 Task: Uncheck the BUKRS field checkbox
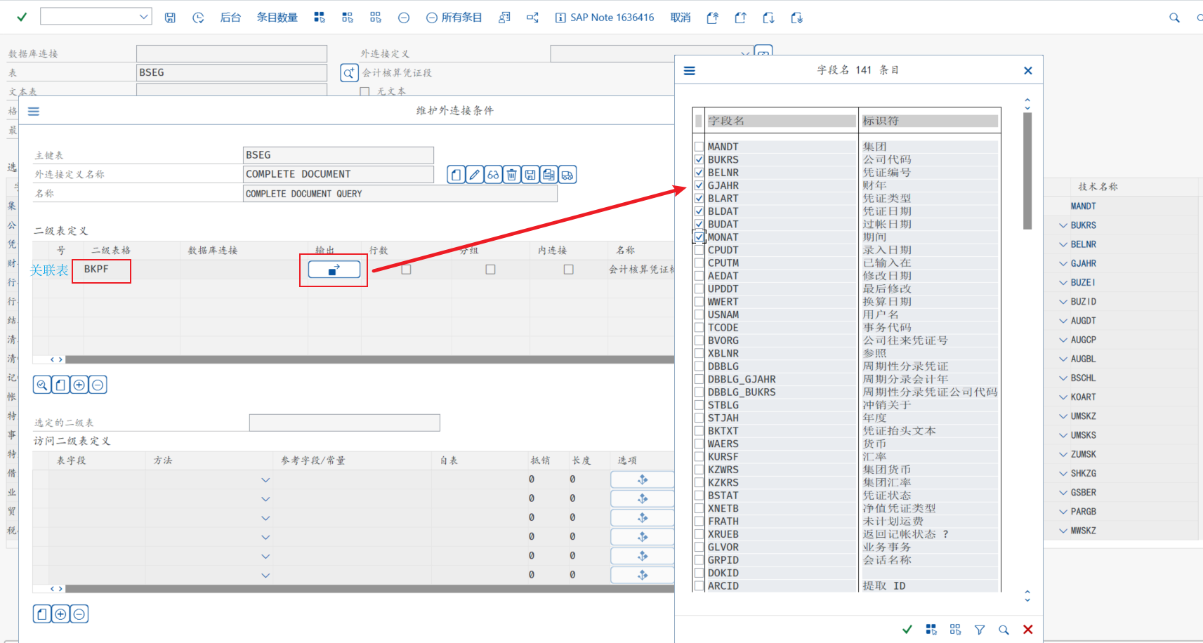pyautogui.click(x=699, y=160)
